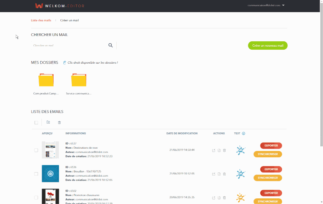Select checkbox for email ID 6537
323x204 pixels.
point(36,150)
